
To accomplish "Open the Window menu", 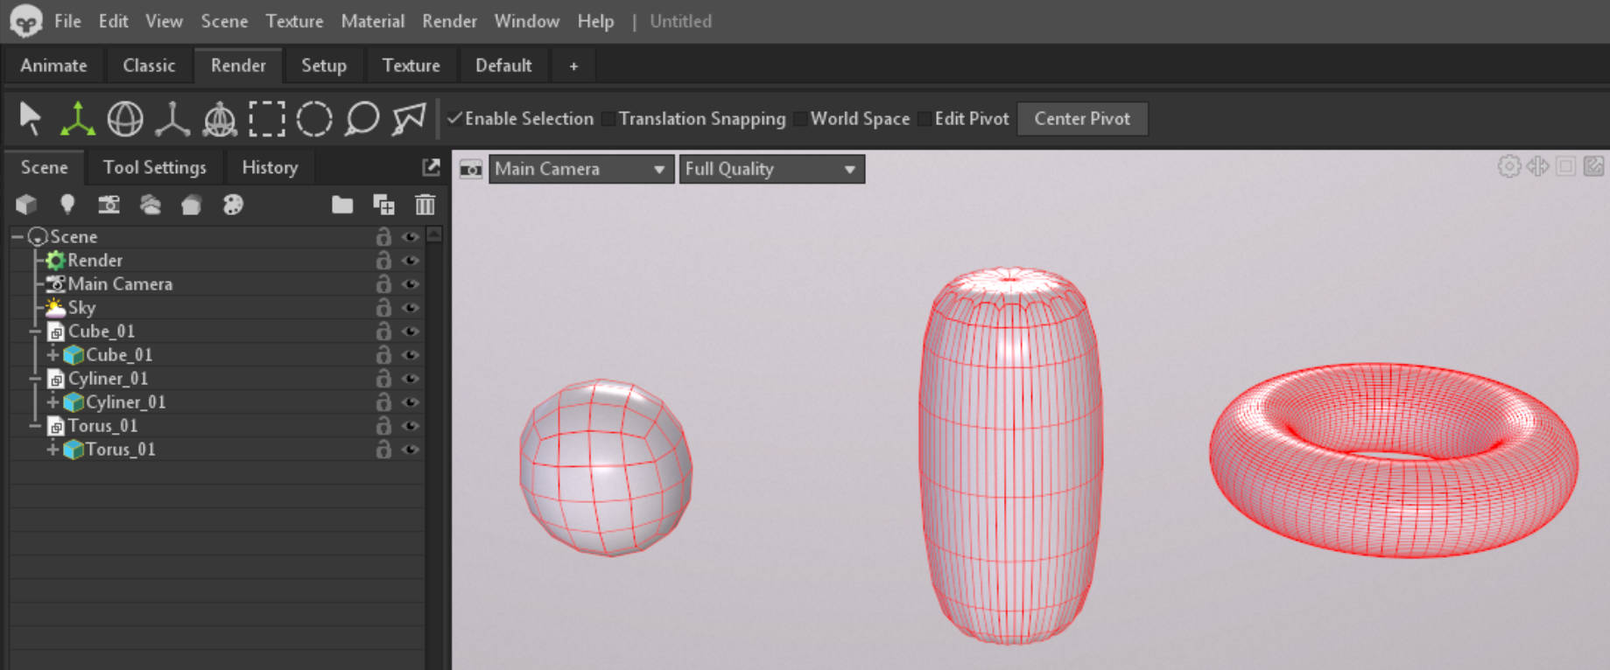I will tap(526, 21).
